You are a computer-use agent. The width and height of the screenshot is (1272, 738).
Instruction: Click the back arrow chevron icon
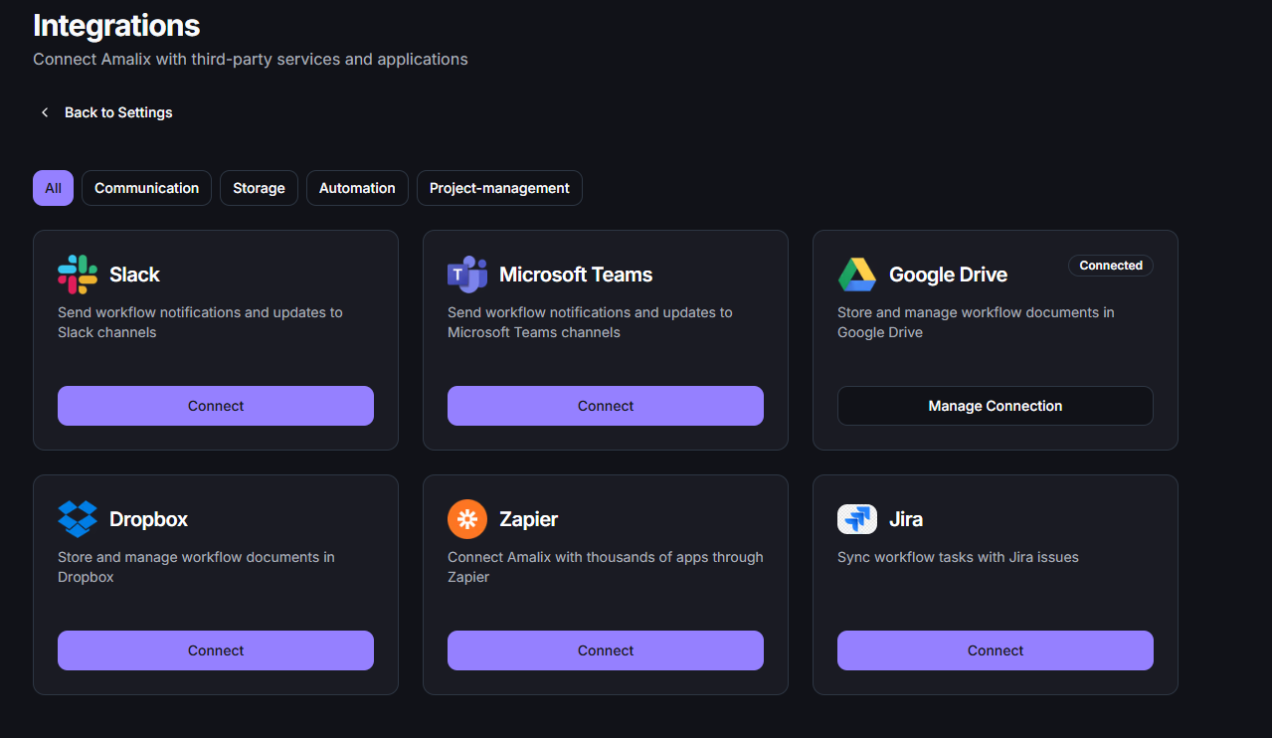tap(45, 112)
